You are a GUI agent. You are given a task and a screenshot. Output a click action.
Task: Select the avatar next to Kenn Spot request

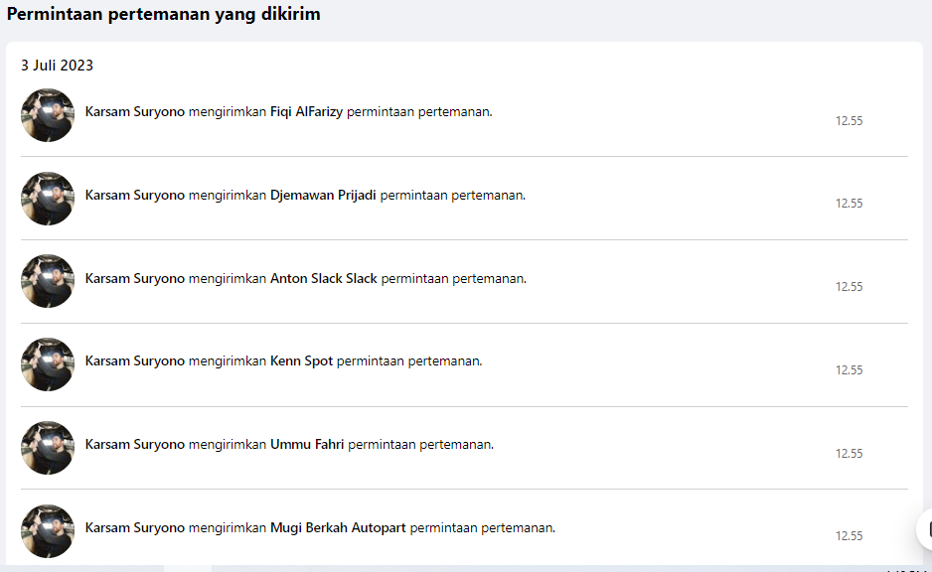tap(48, 364)
